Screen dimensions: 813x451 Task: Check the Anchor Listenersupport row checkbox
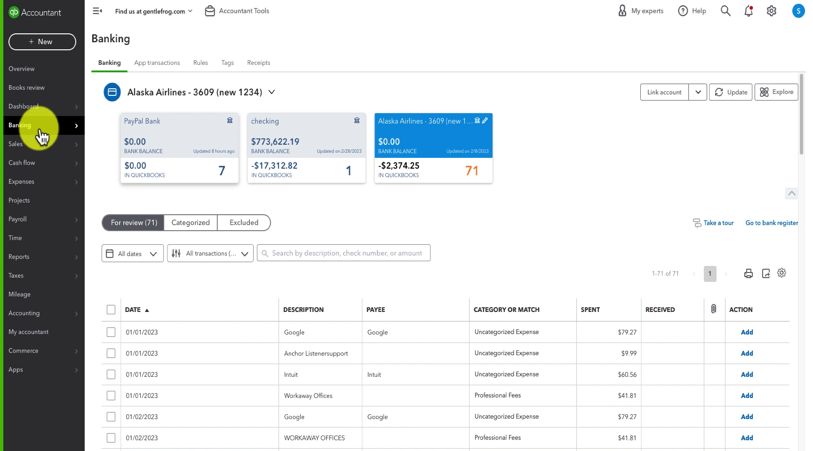[111, 353]
